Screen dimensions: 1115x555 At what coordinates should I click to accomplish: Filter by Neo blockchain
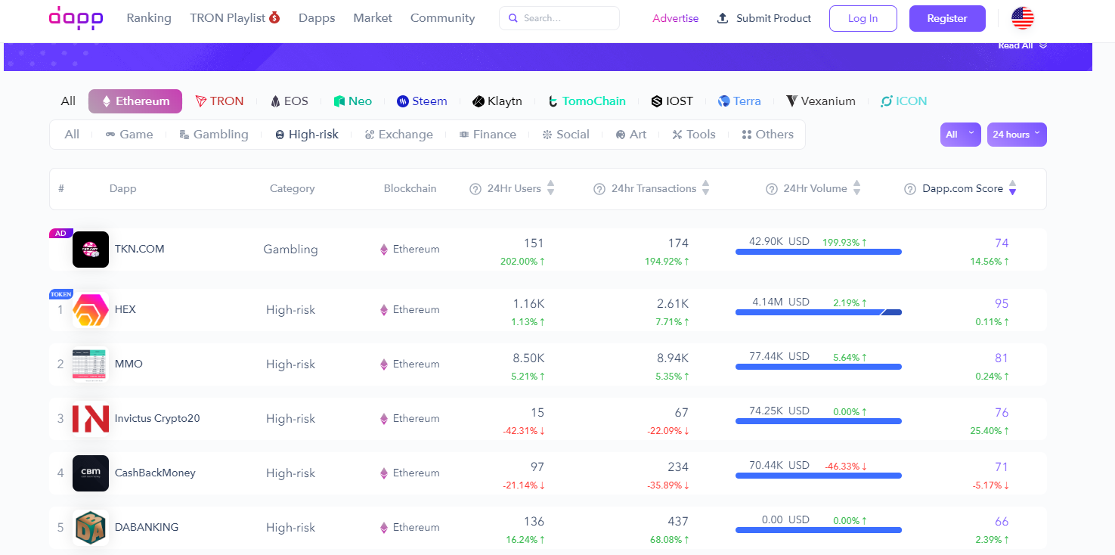click(353, 101)
